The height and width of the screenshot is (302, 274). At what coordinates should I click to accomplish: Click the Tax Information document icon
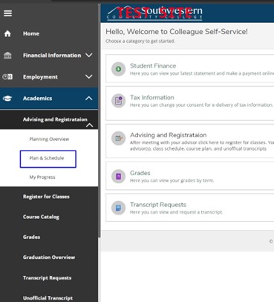pos(118,101)
